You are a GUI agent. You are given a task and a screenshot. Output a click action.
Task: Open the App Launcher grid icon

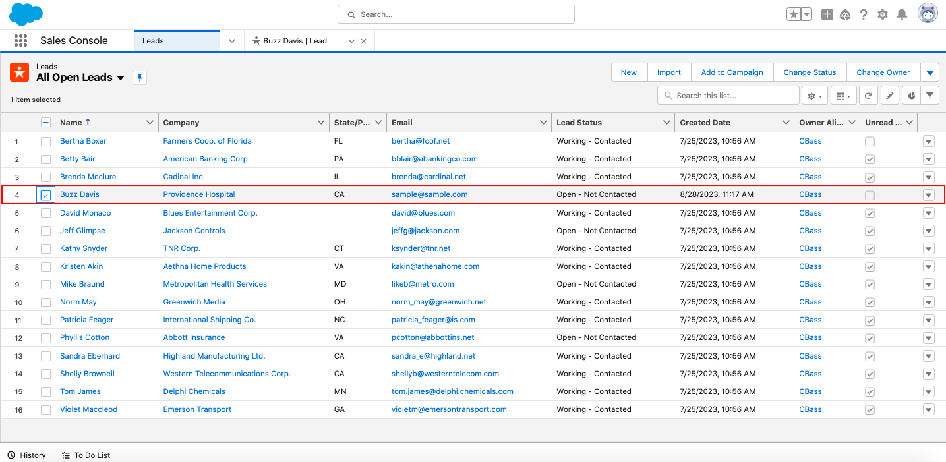20,41
